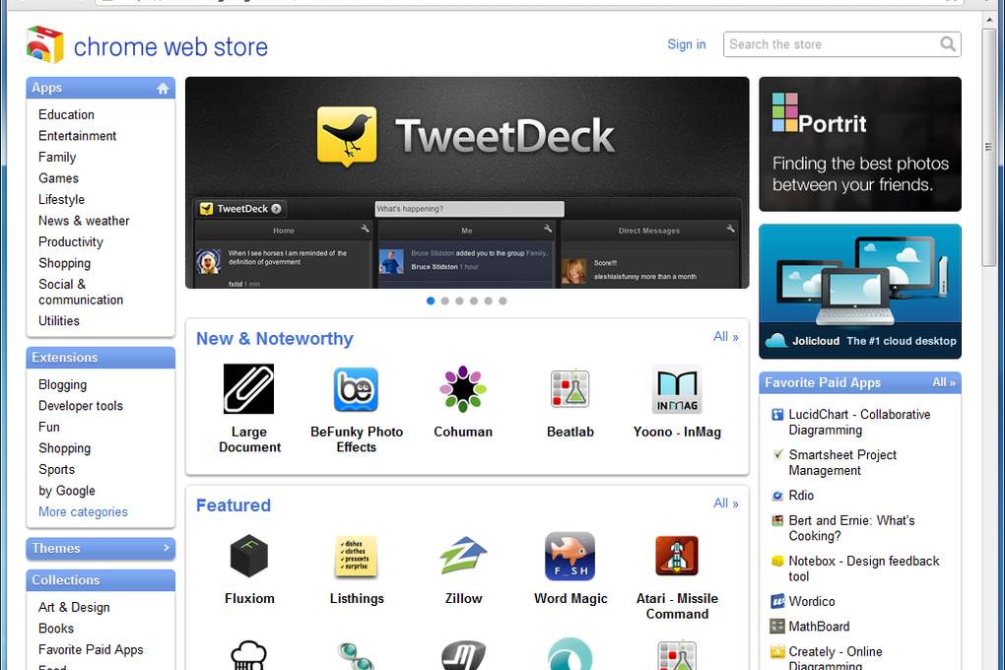Open the Collections section header

pyautogui.click(x=100, y=580)
